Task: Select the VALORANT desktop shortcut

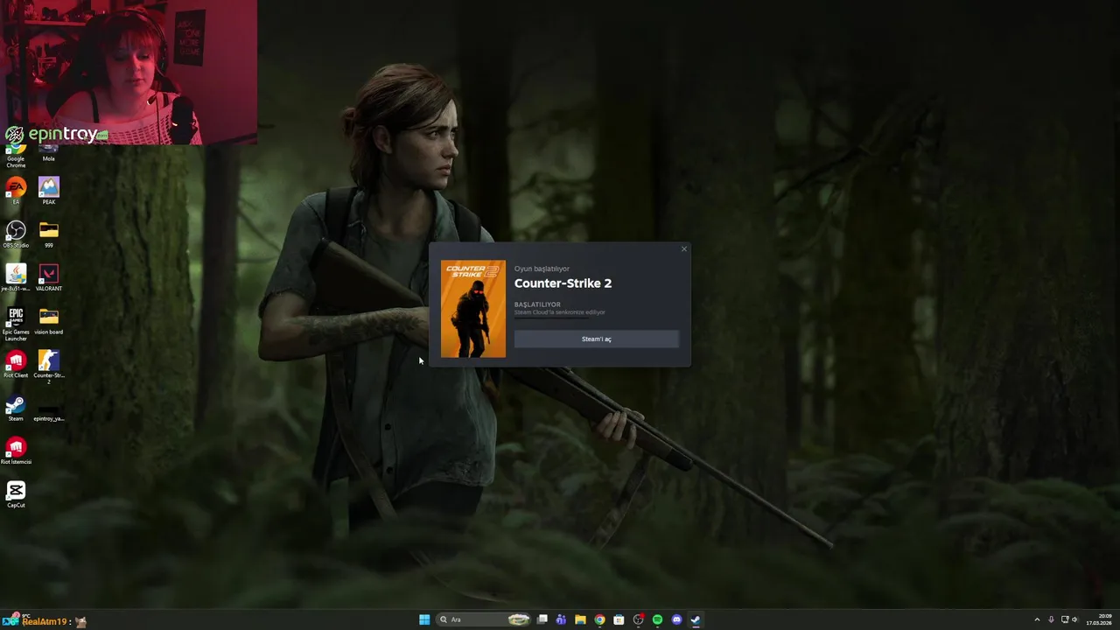Action: [x=49, y=277]
